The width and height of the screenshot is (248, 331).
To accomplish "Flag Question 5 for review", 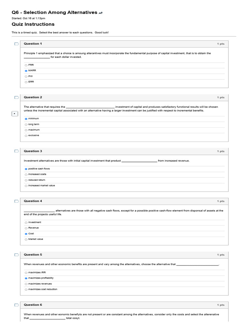I will tap(16, 255).
